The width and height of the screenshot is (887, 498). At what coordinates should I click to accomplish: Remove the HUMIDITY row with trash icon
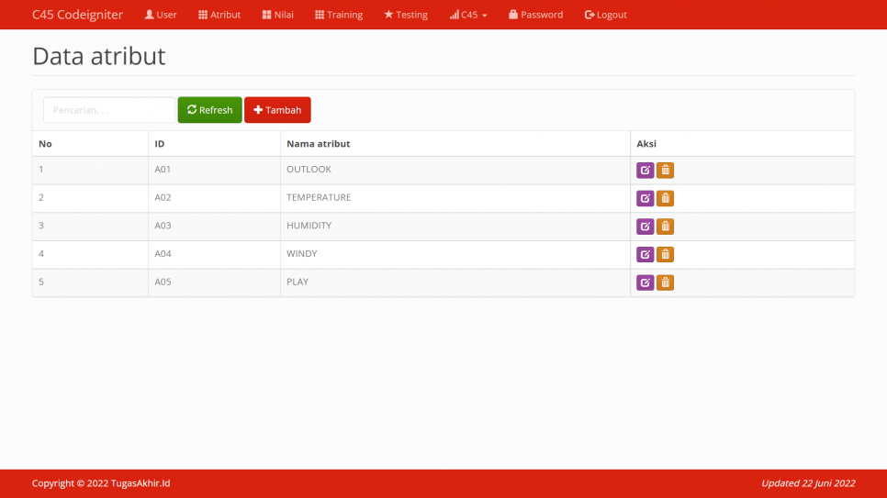665,227
